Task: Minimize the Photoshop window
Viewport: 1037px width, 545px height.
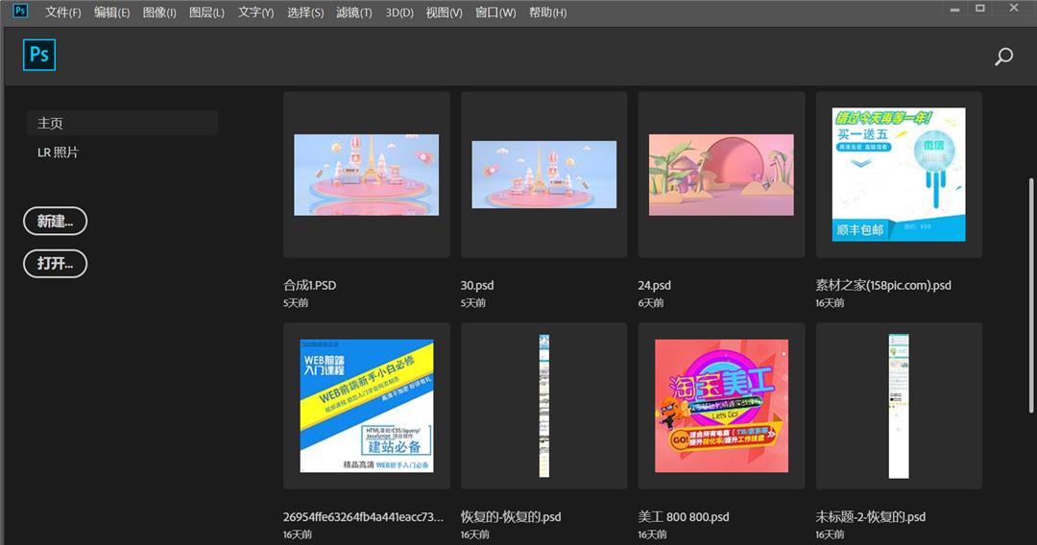Action: (954, 10)
